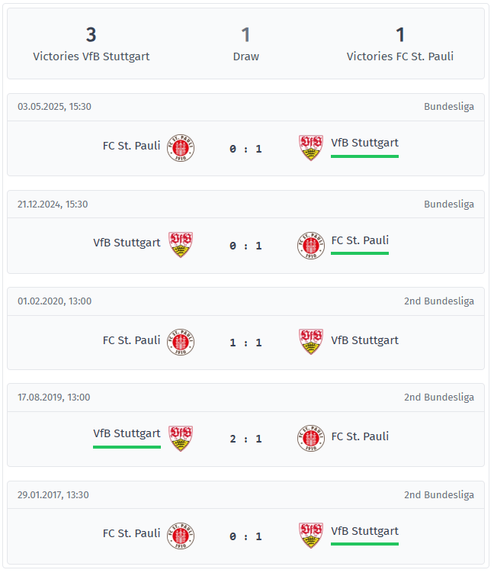The image size is (494, 573).
Task: Click FC St. Pauli crest in 21.12.2024 match
Action: [x=311, y=245]
